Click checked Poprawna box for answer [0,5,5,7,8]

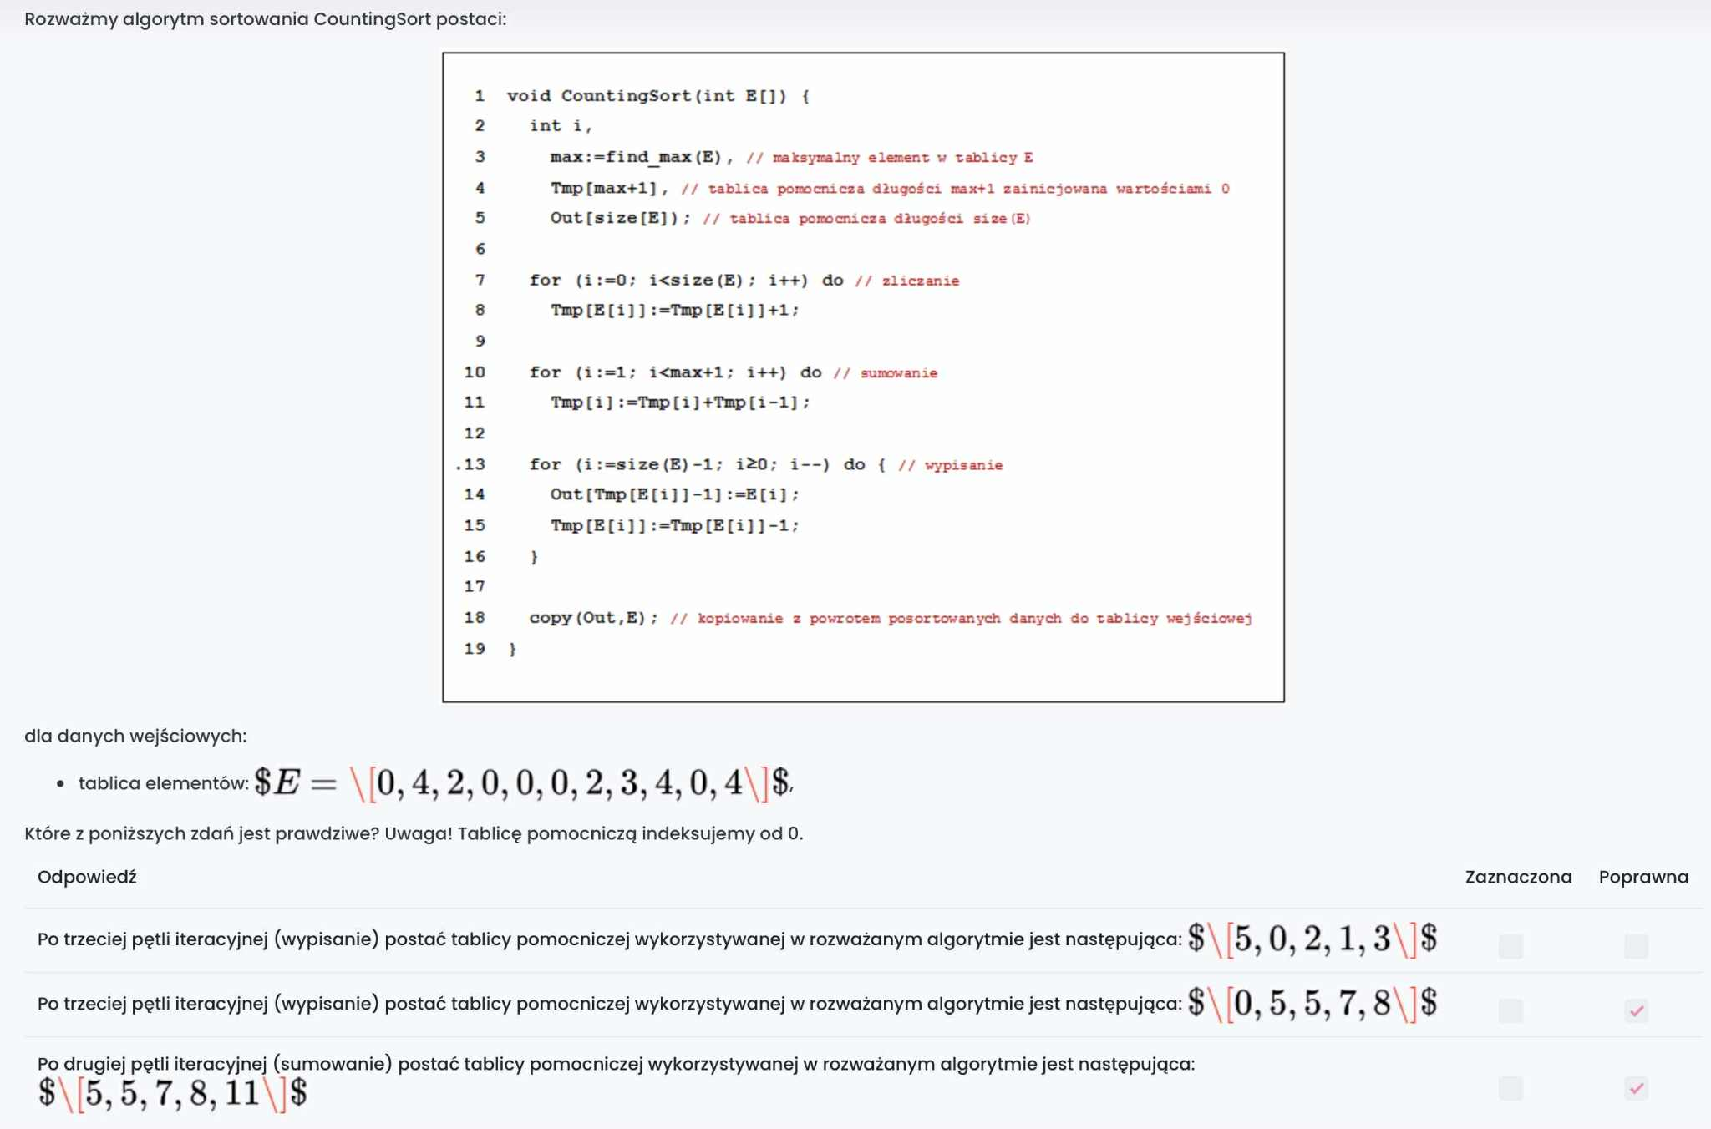(x=1636, y=1010)
